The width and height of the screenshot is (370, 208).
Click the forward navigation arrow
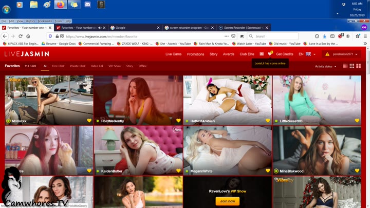coord(13,36)
